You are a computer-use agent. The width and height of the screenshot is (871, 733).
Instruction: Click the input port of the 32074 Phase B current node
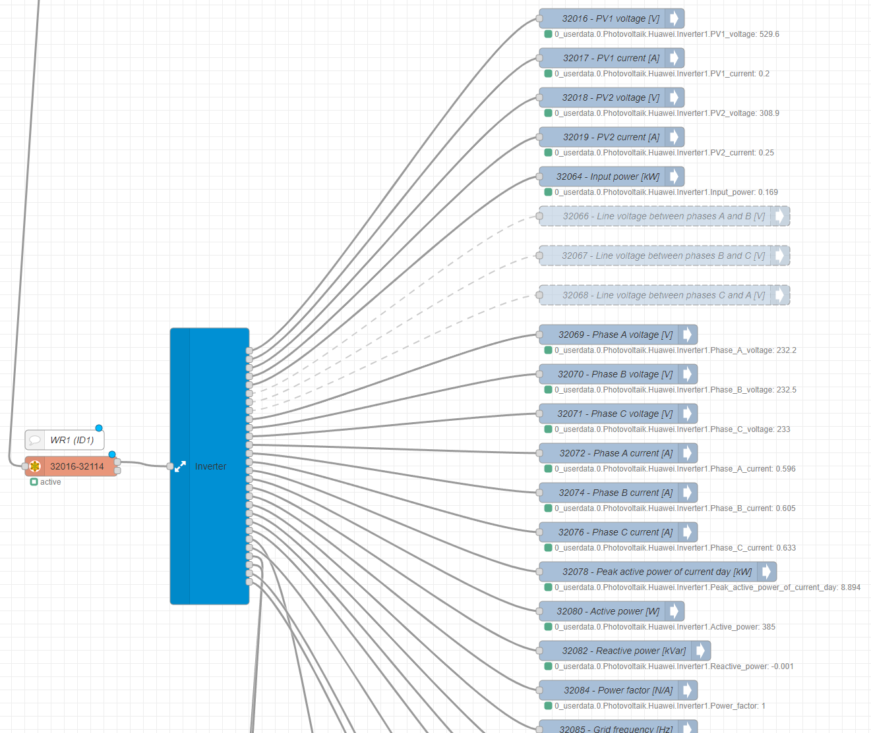click(539, 493)
